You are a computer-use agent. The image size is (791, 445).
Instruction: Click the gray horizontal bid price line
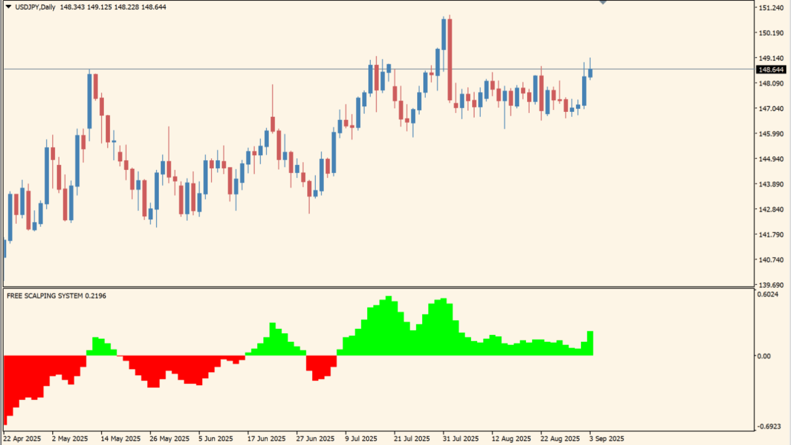(x=247, y=69)
